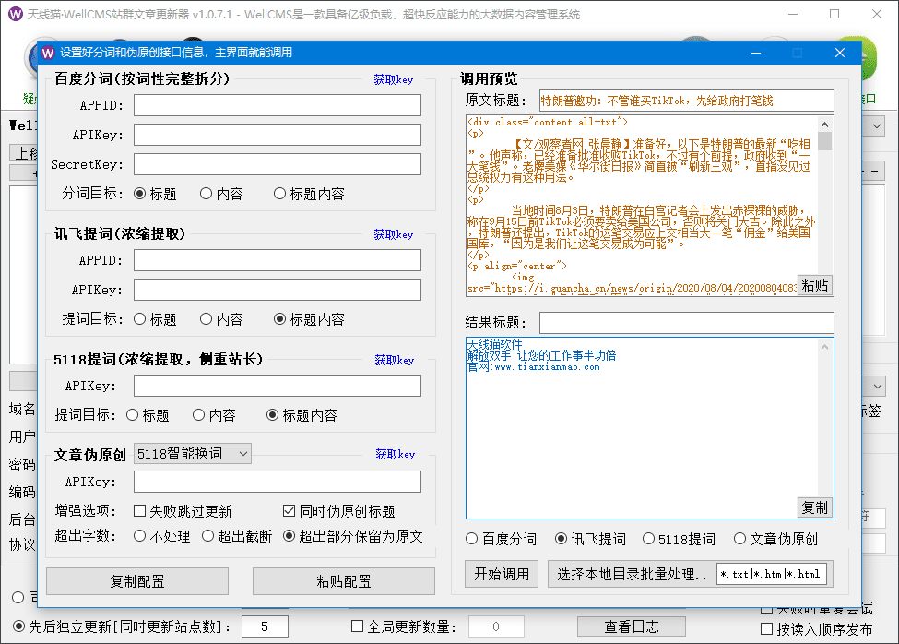Focus the 5118提词 APIKey field
Image resolution: width=899 pixels, height=644 pixels.
278,386
